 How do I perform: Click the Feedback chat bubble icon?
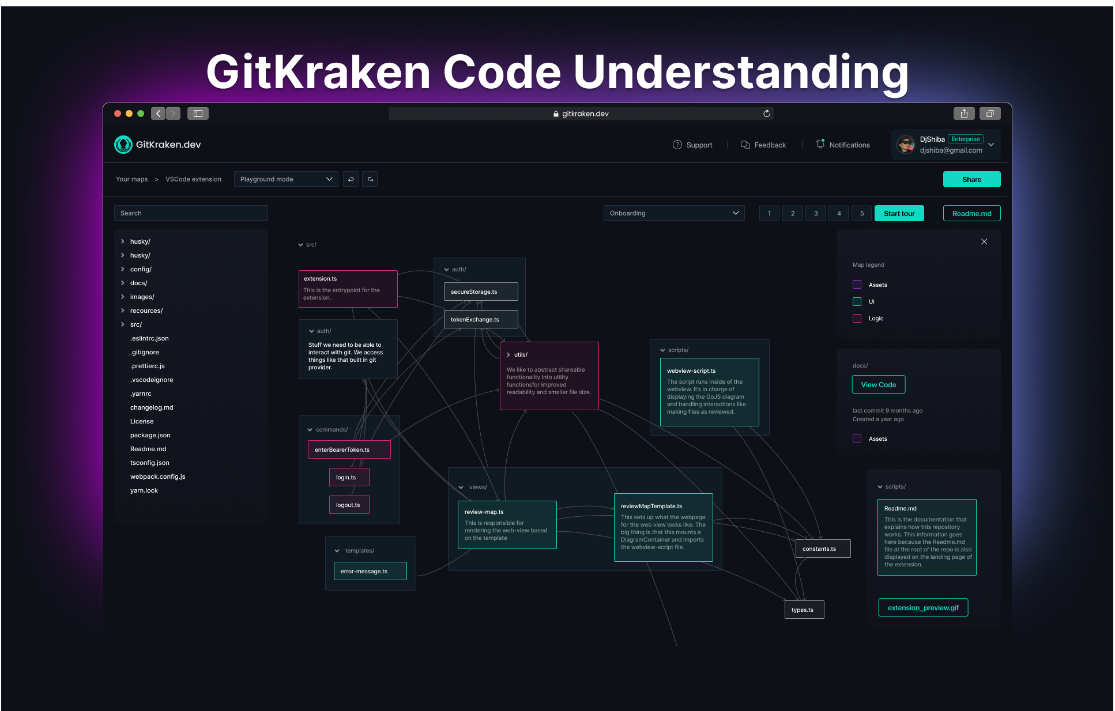coord(745,145)
